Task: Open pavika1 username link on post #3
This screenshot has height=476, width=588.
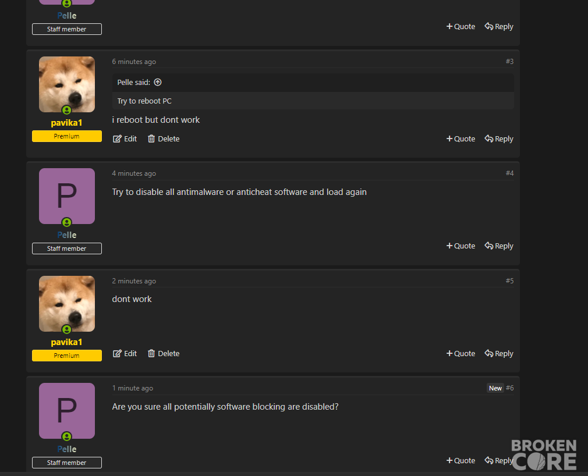Action: 66,123
